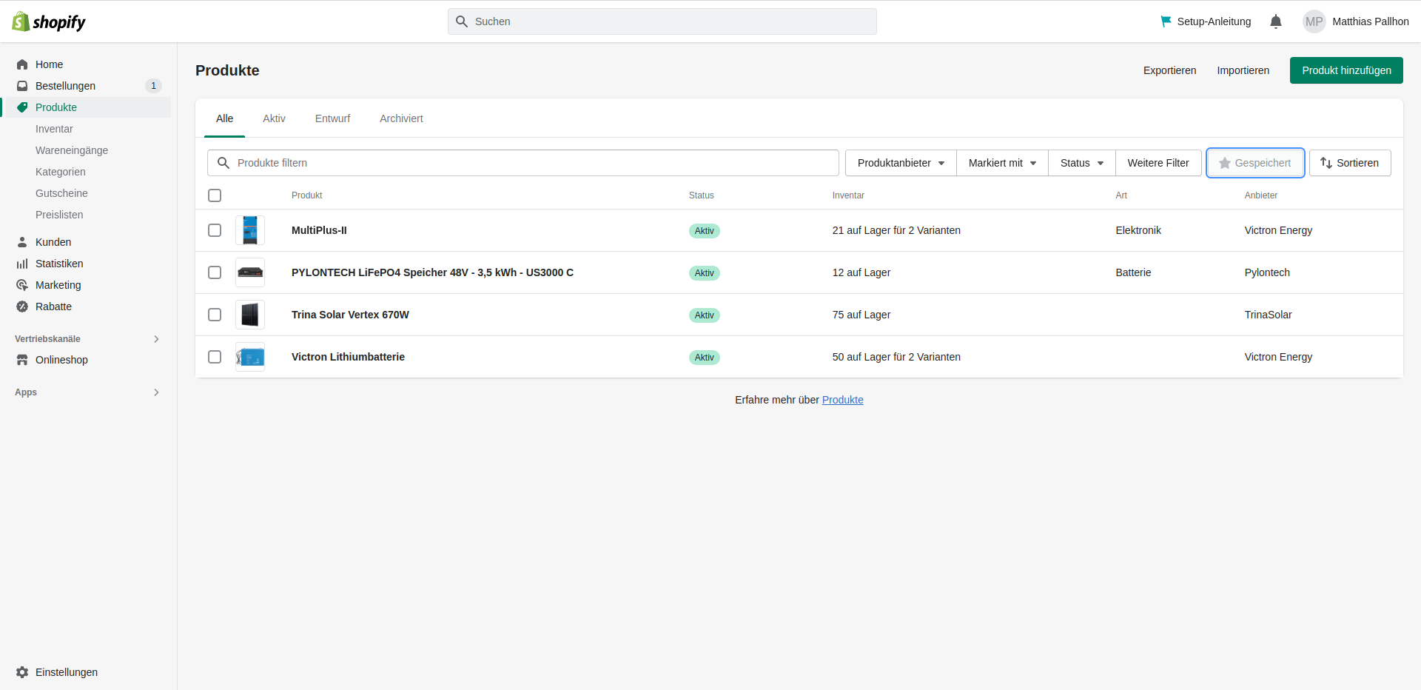Click the search magnifier icon in top bar
The width and height of the screenshot is (1421, 690).
point(462,21)
